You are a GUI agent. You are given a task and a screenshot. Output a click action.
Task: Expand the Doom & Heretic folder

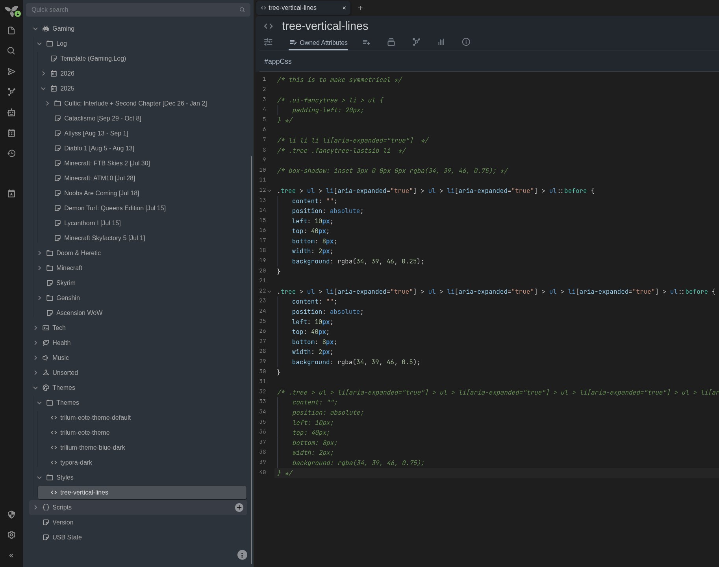pos(39,253)
